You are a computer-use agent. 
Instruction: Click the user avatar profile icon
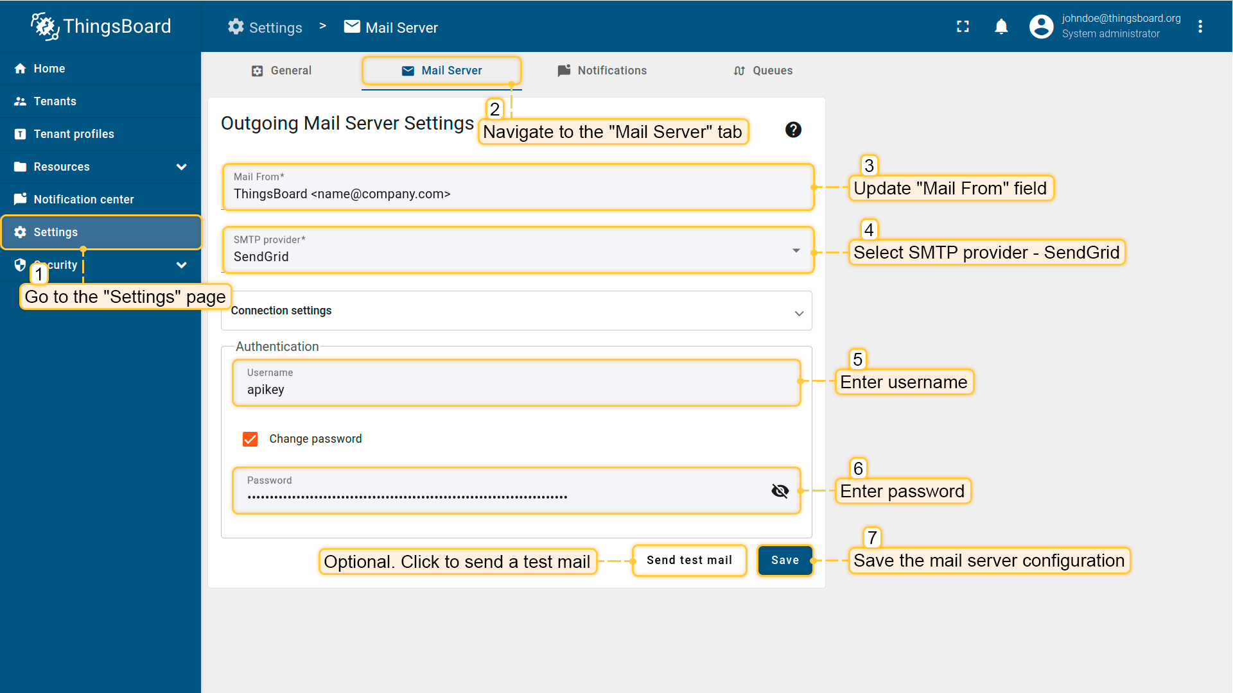coord(1041,26)
